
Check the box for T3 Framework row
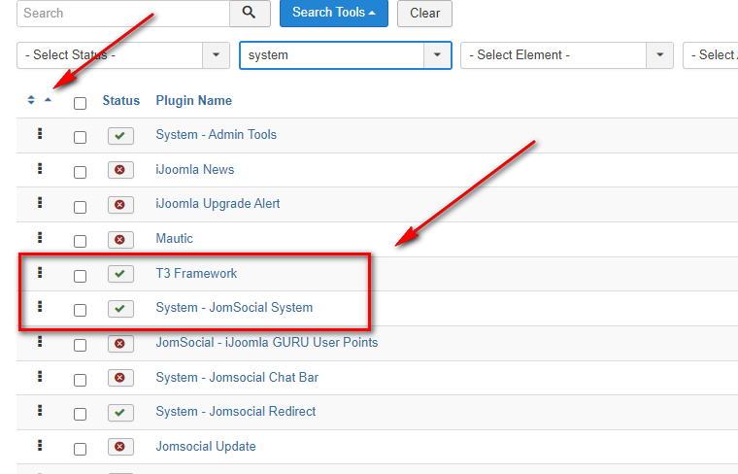[x=80, y=276]
